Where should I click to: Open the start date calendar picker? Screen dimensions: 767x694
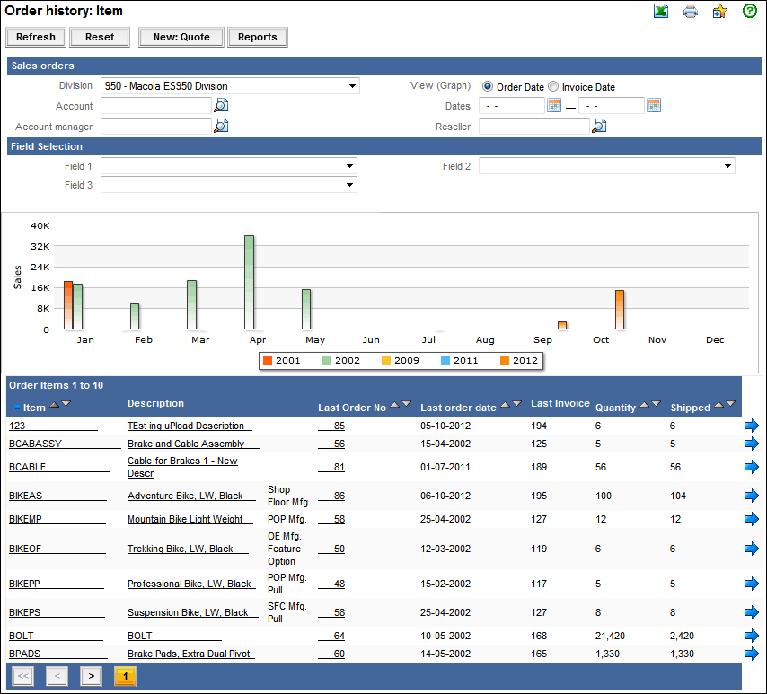[x=554, y=106]
